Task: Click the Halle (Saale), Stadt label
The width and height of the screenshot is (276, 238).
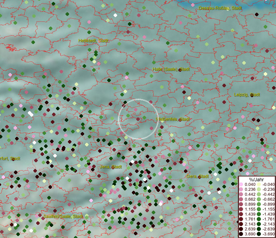Action: point(171,69)
